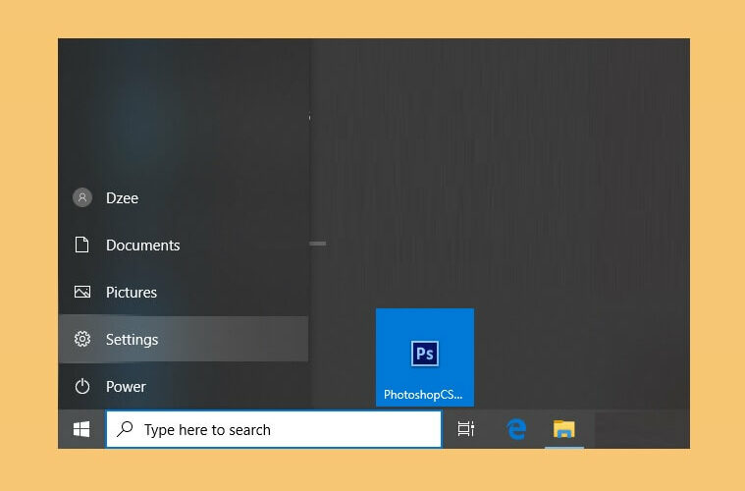Open Pictures from the Start menu
The height and width of the screenshot is (491, 745).
point(184,292)
